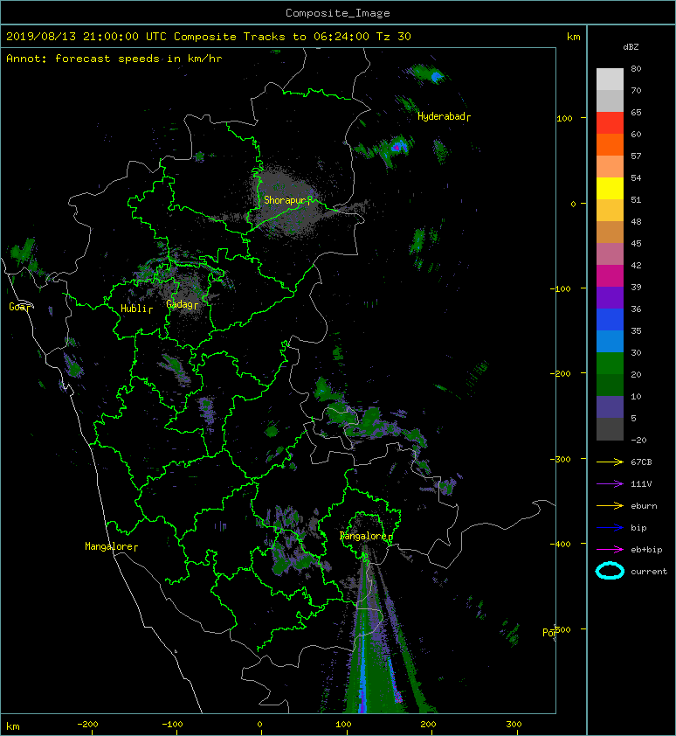Click the UTC Composite Tracks timestamp header
This screenshot has height=736, width=676.
(x=209, y=37)
